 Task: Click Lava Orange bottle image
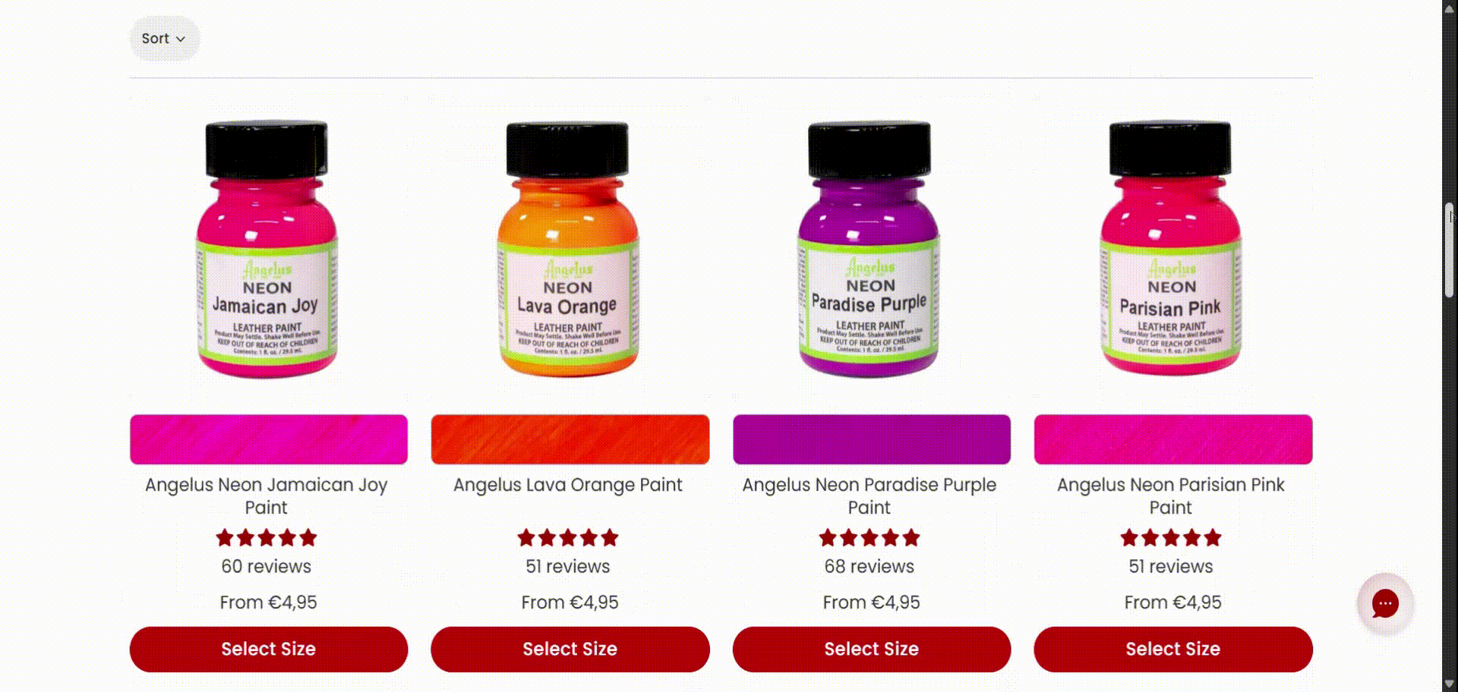569,249
